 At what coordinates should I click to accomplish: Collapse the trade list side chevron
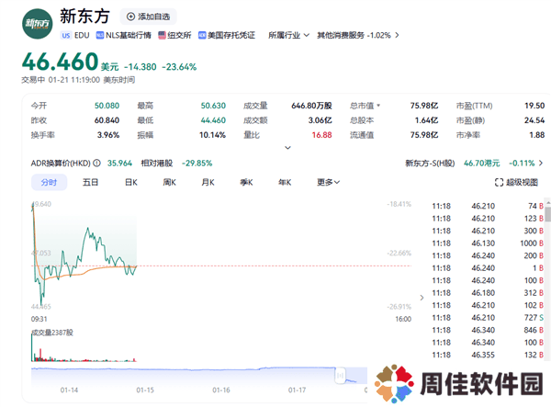point(422,298)
